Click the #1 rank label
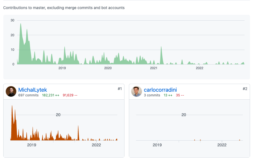The image size is (255, 162). tap(119, 89)
